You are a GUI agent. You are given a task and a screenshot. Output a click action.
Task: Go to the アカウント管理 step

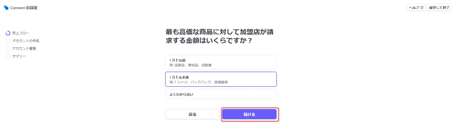(x=24, y=49)
